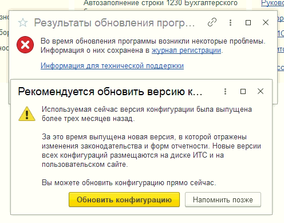Open the partially hidden 1С link at right edge
The width and height of the screenshot is (284, 223).
(x=281, y=34)
